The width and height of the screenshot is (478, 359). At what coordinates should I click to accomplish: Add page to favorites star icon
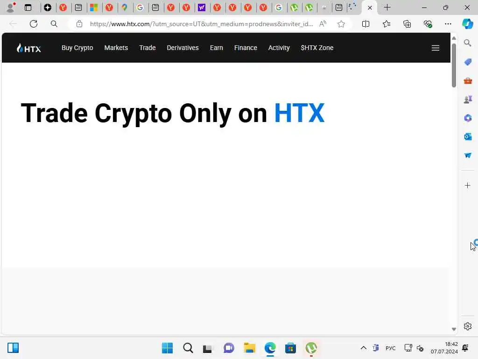(341, 24)
